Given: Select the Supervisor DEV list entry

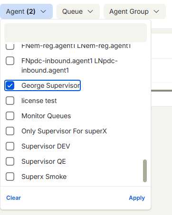Looking at the screenshot, I should click(x=46, y=146).
